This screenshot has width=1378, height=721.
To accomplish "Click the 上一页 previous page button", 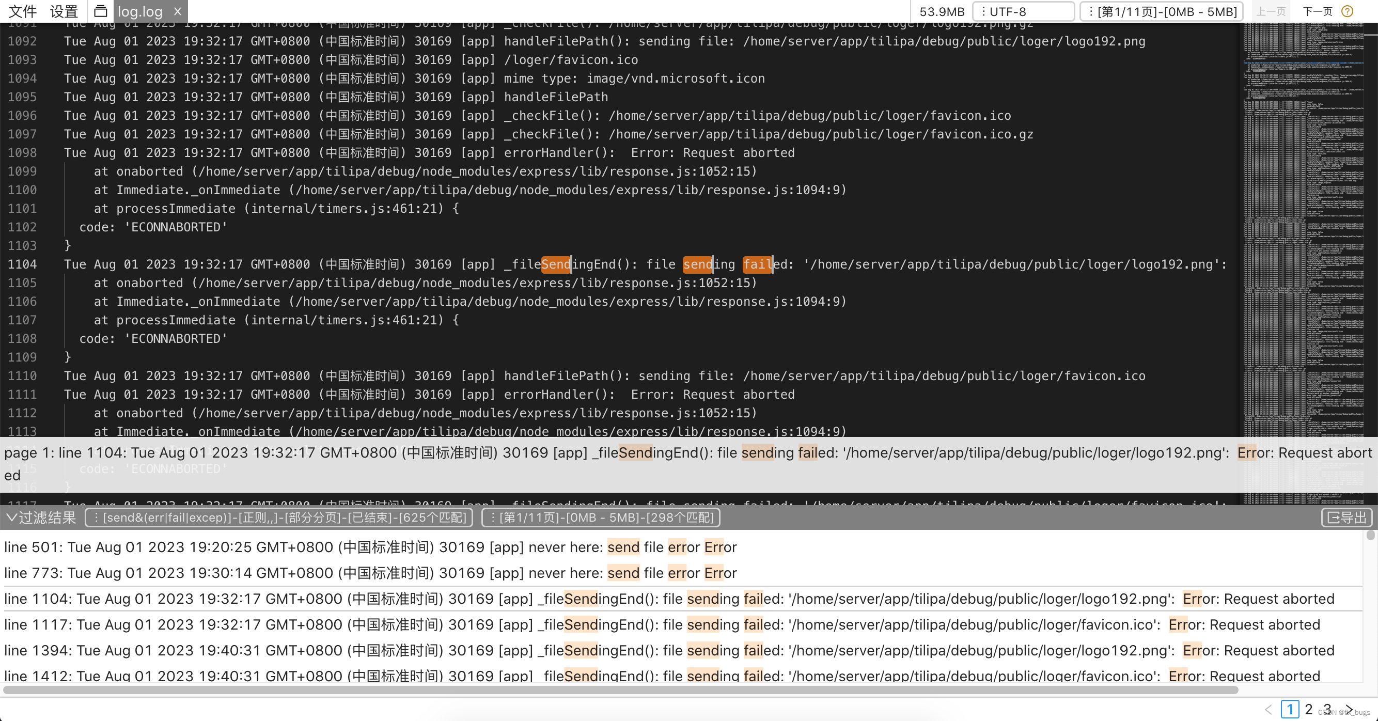I will click(x=1271, y=11).
